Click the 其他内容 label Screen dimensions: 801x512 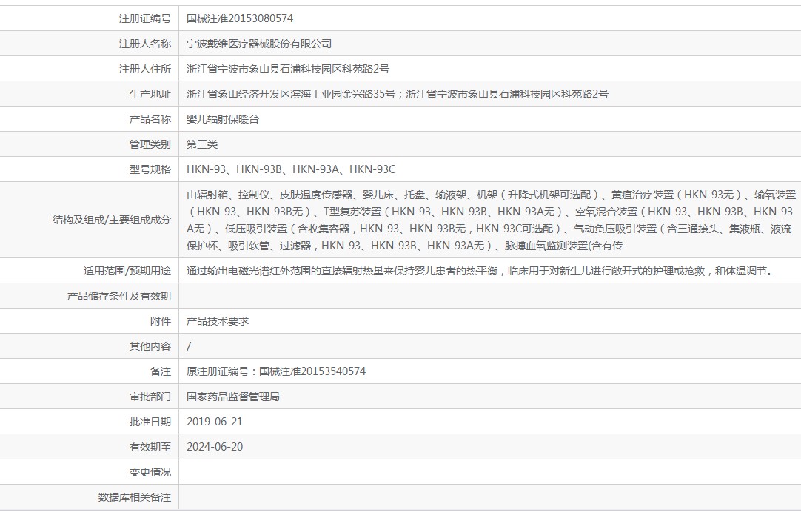tap(150, 346)
